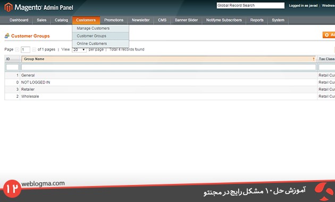Open the Promotions menu
The width and height of the screenshot is (335, 202).
[x=114, y=20]
